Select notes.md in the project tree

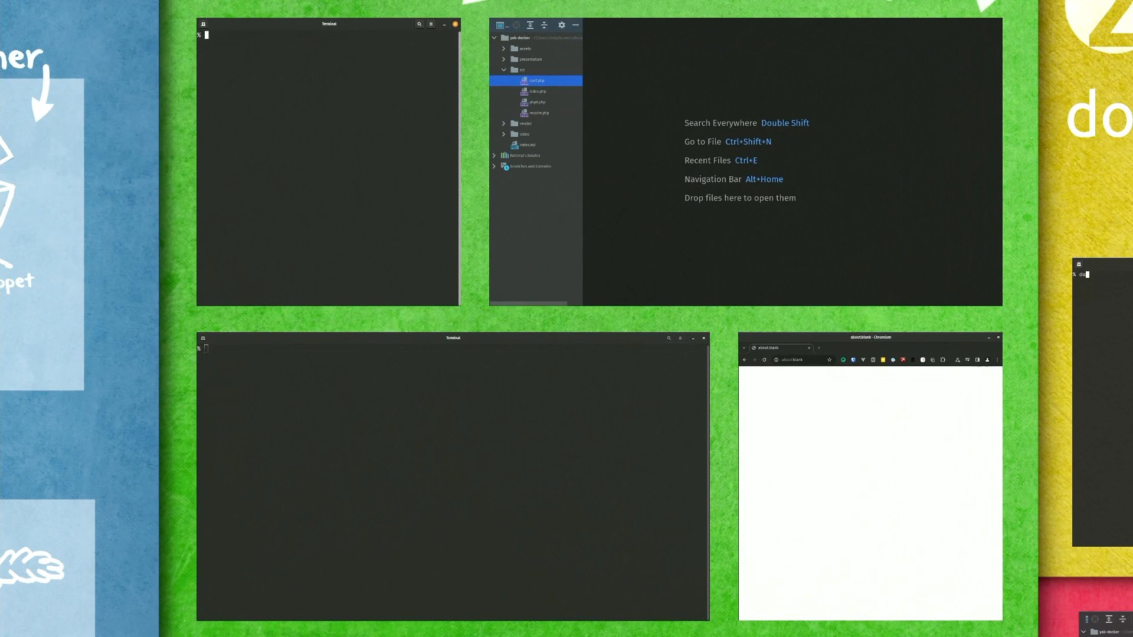[524, 145]
